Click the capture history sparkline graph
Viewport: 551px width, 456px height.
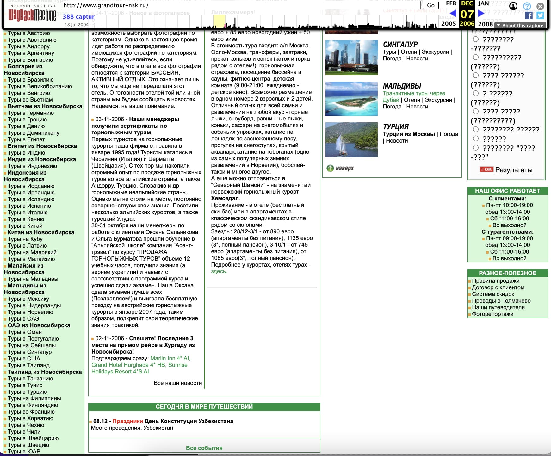[x=267, y=21]
